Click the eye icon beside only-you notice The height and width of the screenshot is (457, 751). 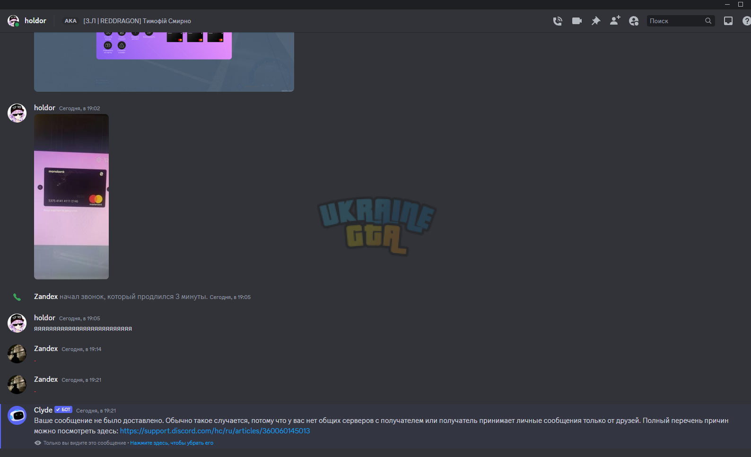tap(38, 443)
